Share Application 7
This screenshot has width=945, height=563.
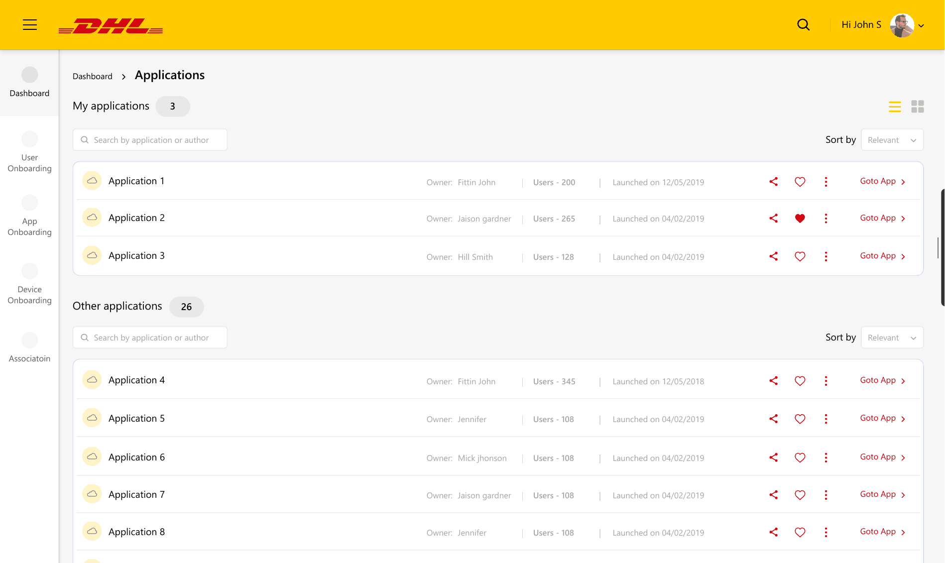click(x=773, y=495)
